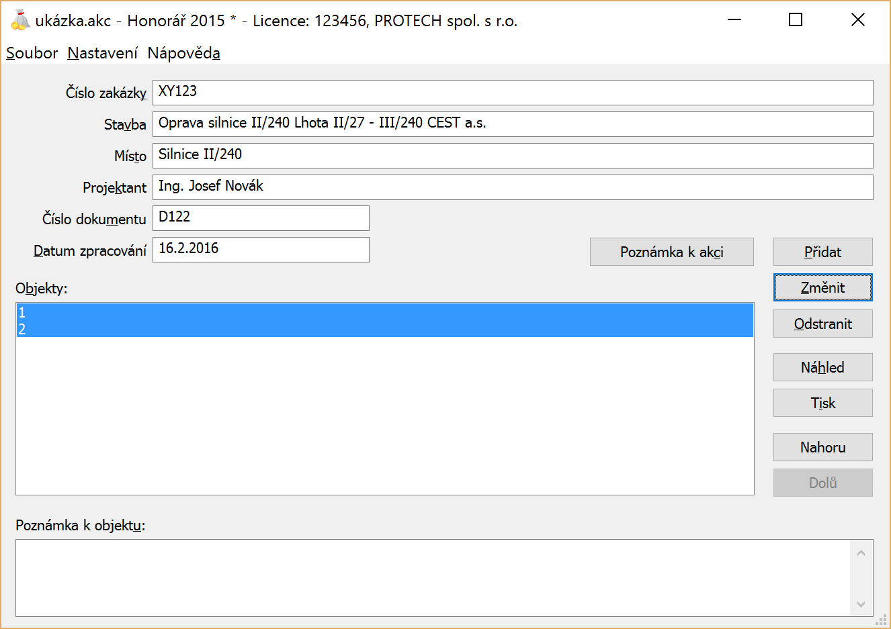The image size is (891, 629).
Task: Select object 1 in Objekty list
Action: pos(384,312)
